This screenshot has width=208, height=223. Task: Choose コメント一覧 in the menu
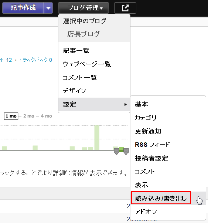94,78
